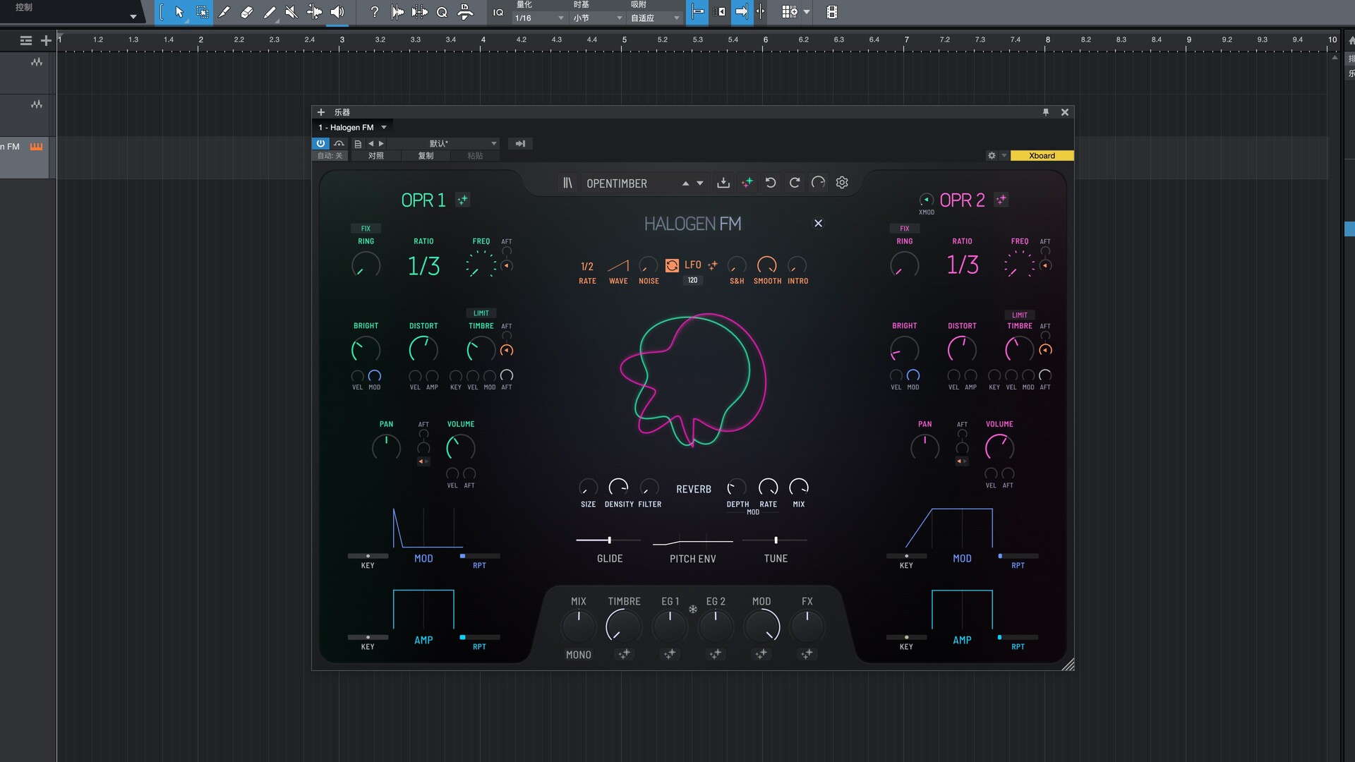Adjust the TUNE slider

(775, 540)
